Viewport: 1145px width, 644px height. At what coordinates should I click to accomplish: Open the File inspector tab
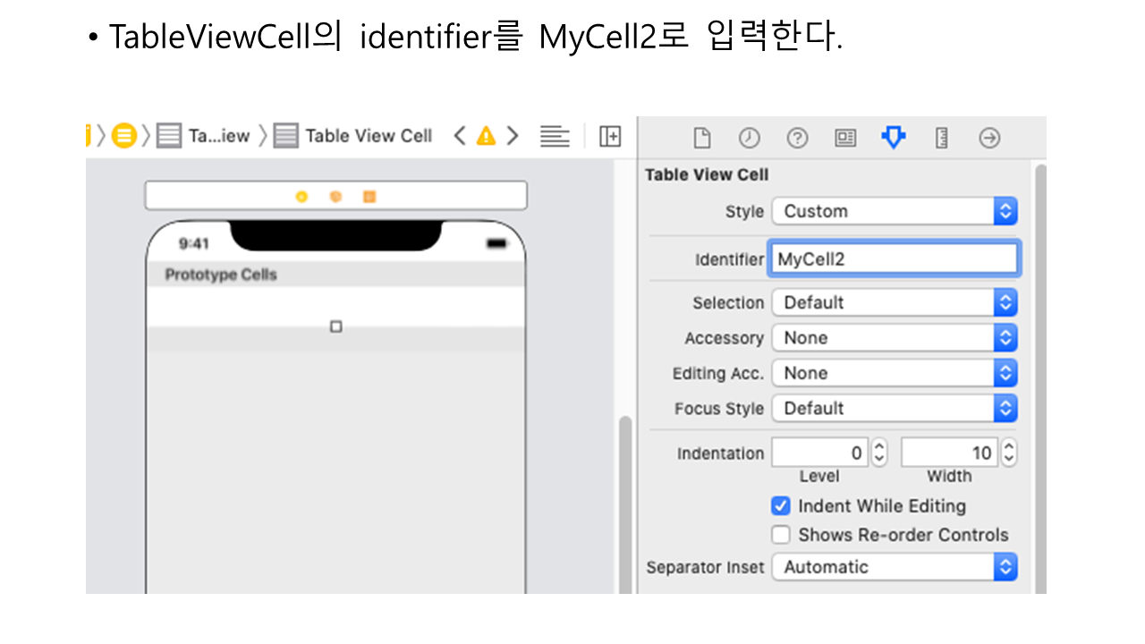tap(702, 138)
